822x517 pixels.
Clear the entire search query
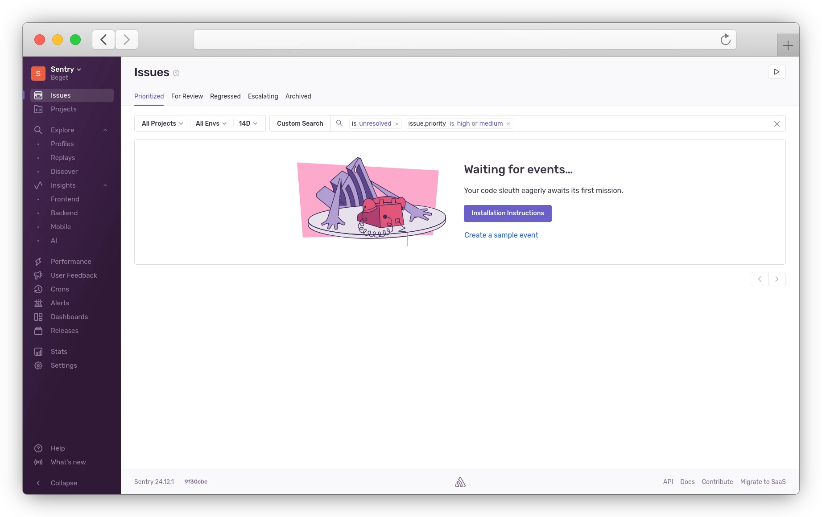777,124
